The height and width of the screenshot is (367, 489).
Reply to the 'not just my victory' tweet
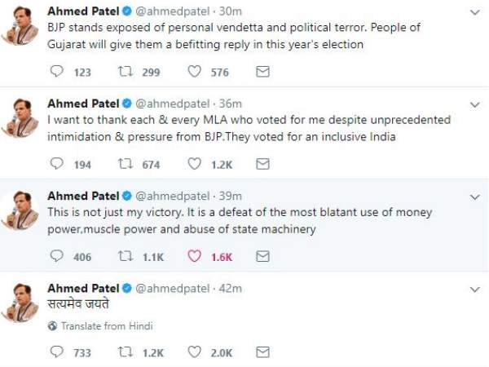(56, 256)
